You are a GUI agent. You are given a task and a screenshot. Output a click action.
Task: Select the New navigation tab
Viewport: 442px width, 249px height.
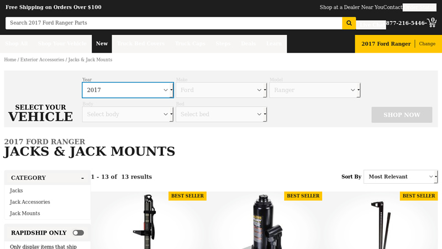(102, 44)
